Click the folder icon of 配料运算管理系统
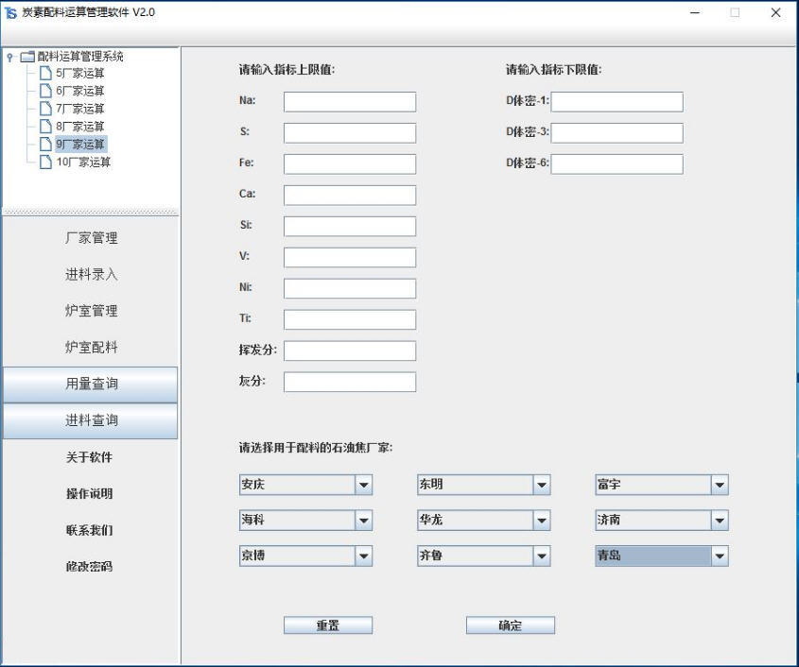 26,57
